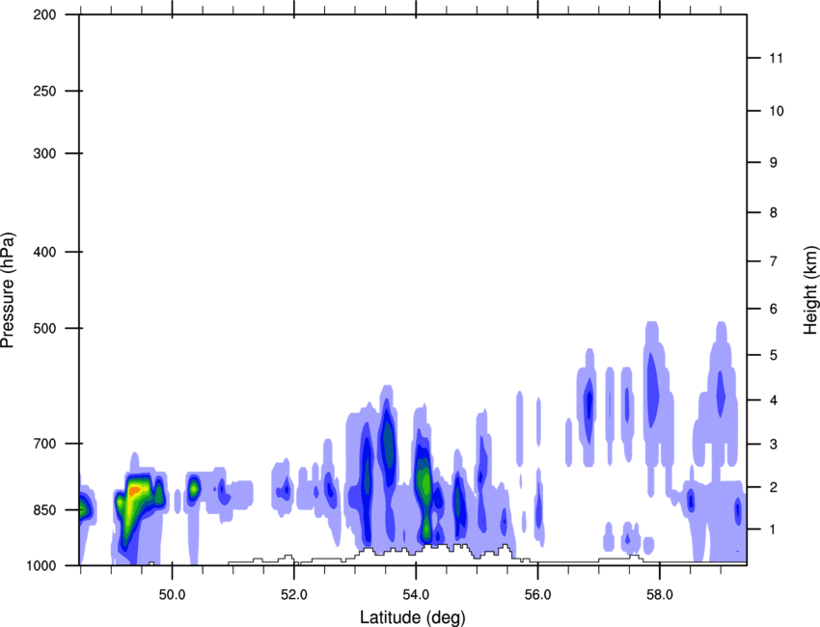Click the Pressure (hPa) axis title
Screen dimensions: 820x627
tap(8, 290)
